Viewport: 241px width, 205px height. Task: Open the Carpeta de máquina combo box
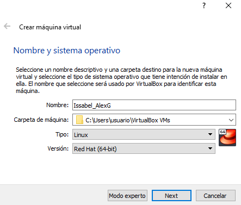tap(154, 120)
